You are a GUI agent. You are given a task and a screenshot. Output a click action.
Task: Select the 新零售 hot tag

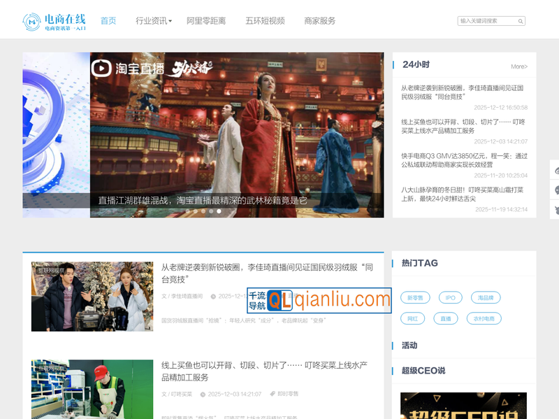pos(415,298)
